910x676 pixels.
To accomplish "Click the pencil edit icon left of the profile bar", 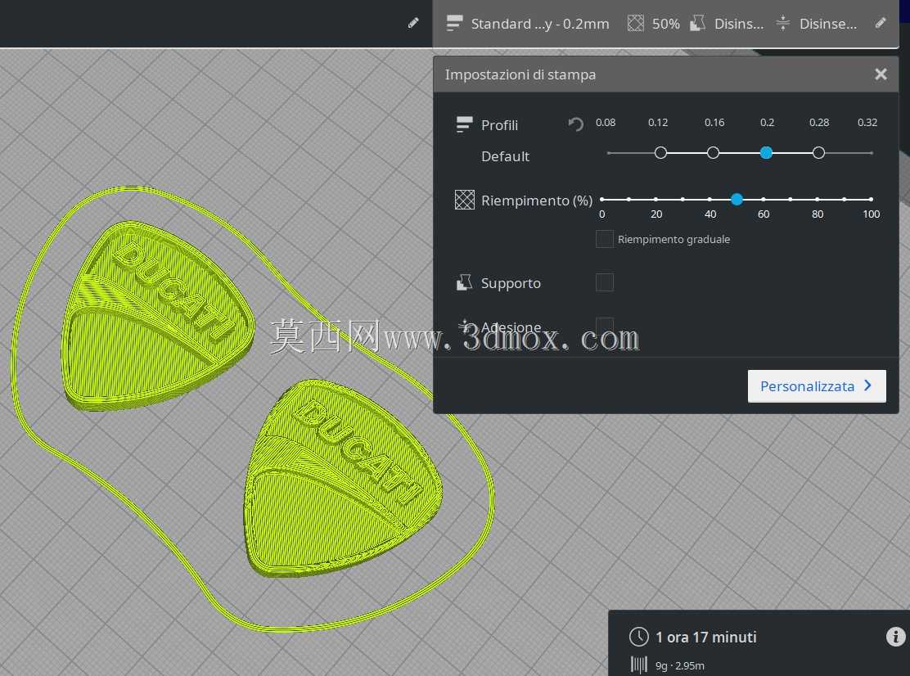I will point(413,23).
